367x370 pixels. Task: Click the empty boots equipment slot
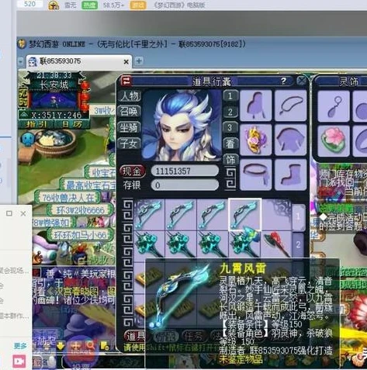pos(291,175)
